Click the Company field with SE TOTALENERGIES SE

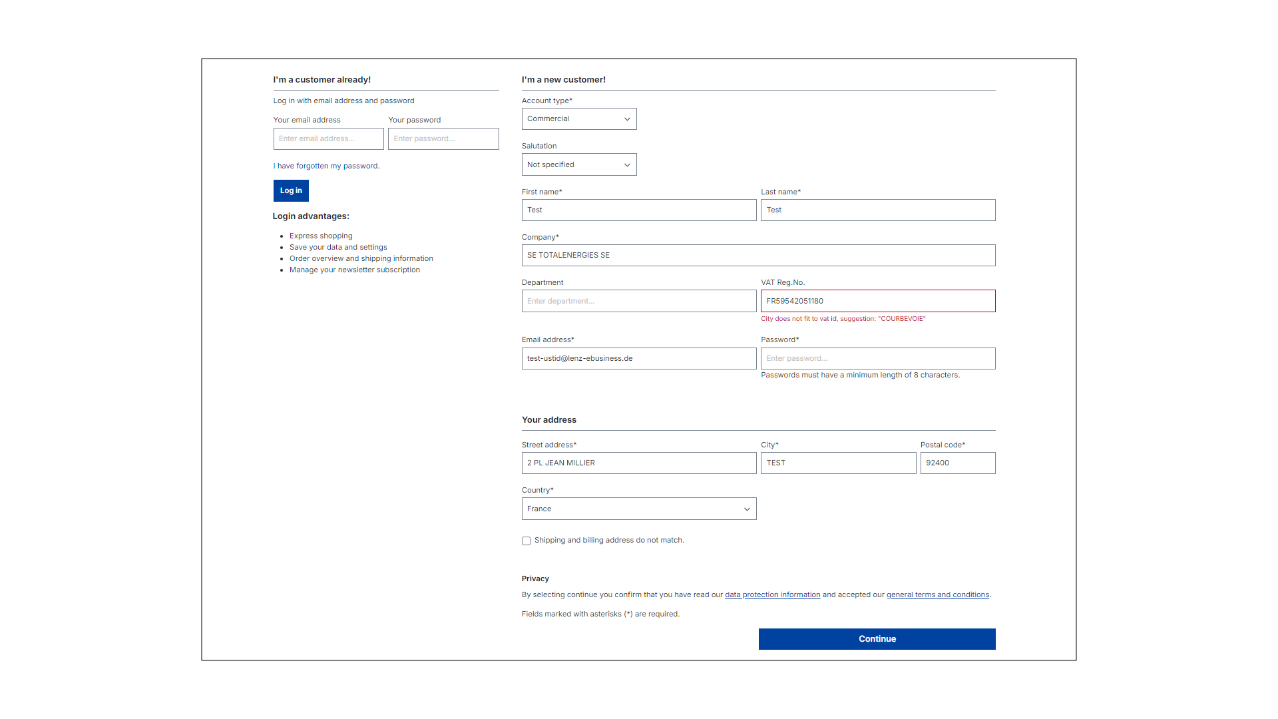click(x=759, y=255)
